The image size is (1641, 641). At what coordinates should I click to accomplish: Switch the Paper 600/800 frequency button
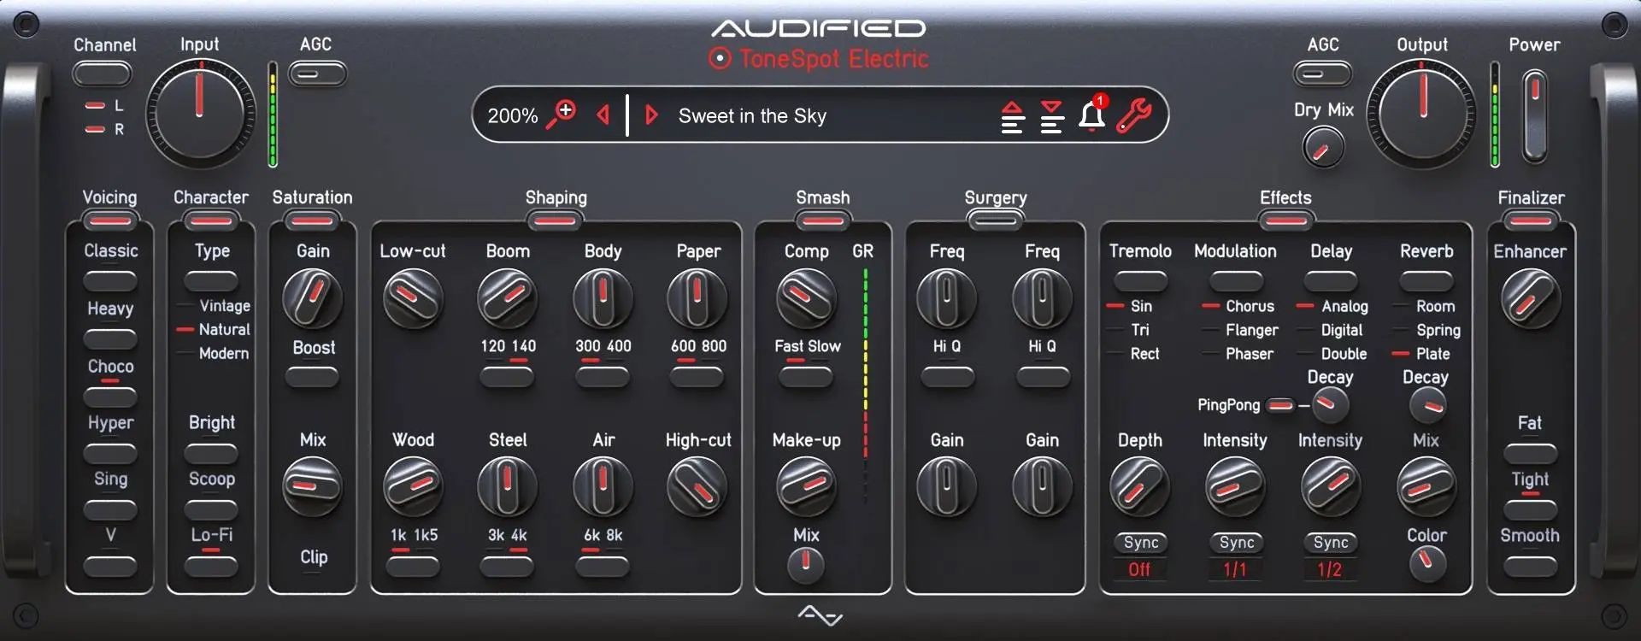tap(697, 377)
